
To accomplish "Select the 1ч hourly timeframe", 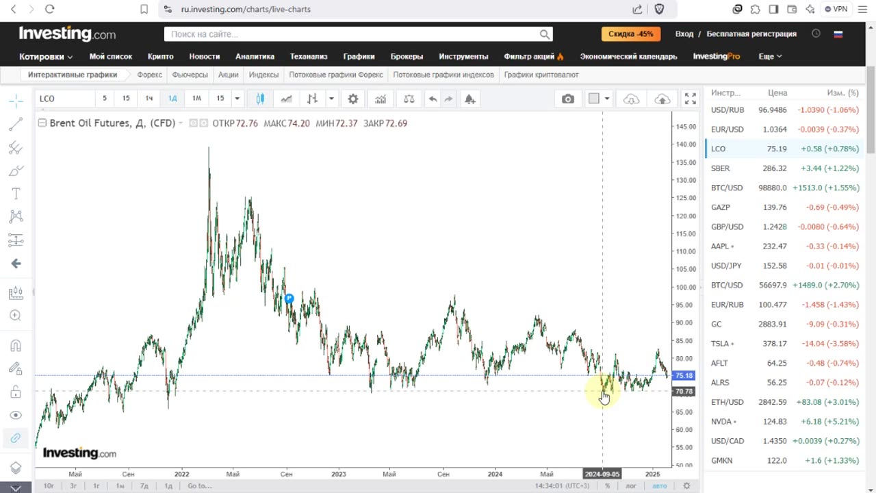I will coord(149,99).
